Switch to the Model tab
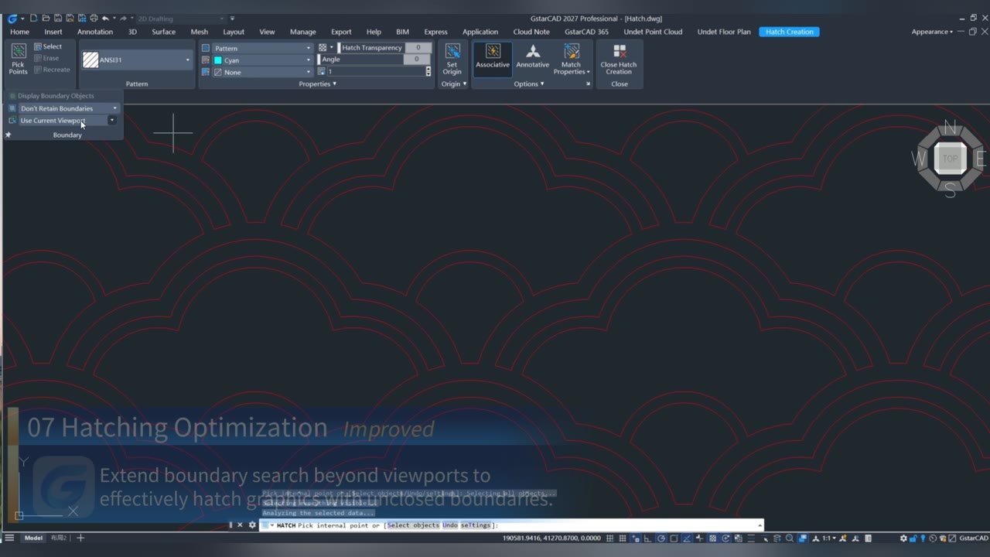Image resolution: width=990 pixels, height=557 pixels. [x=33, y=538]
